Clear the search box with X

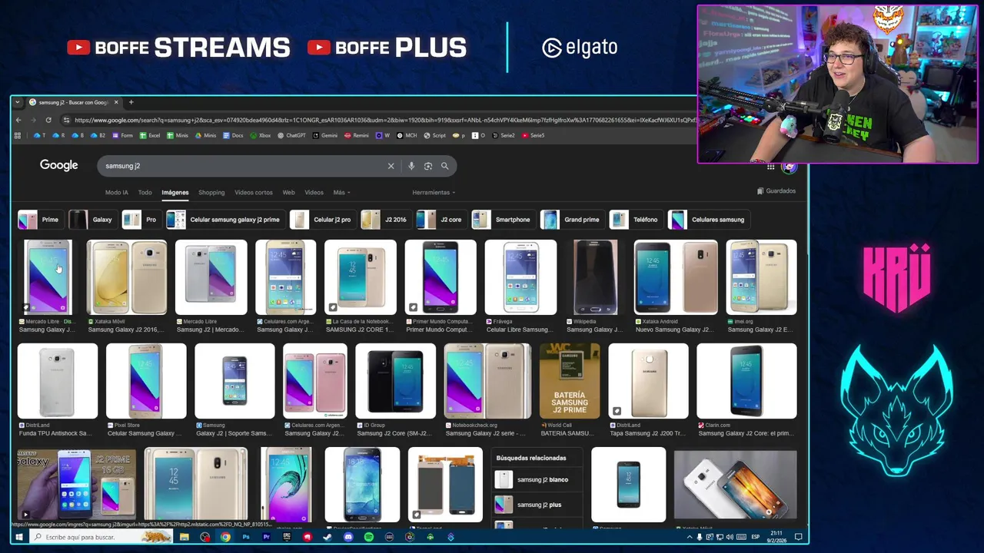(391, 166)
